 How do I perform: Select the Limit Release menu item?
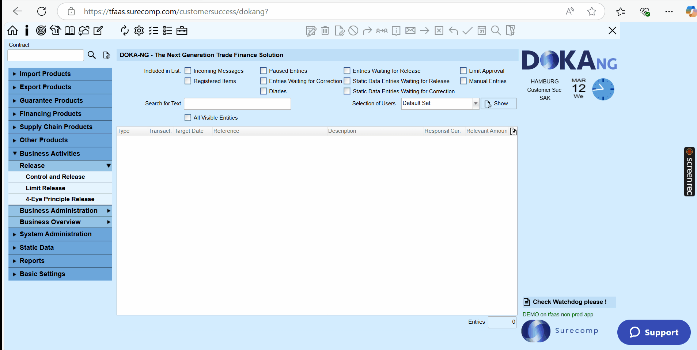coord(60,188)
